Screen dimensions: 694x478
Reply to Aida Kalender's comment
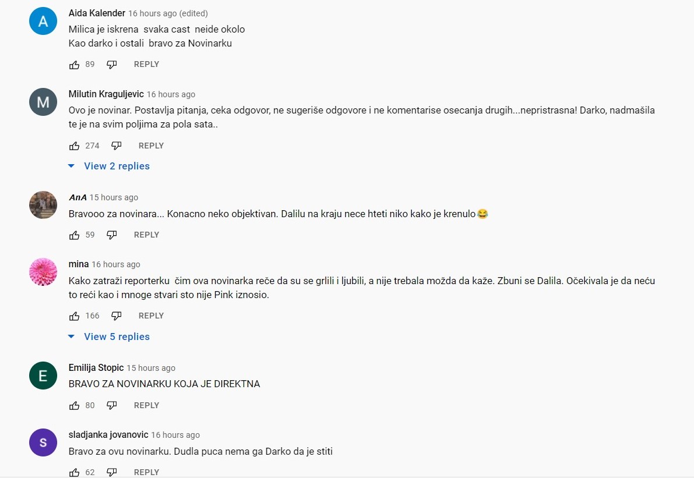pos(146,65)
